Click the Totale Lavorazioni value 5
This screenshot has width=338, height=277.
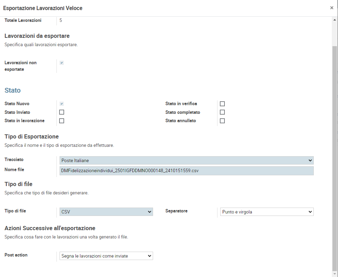coord(61,20)
